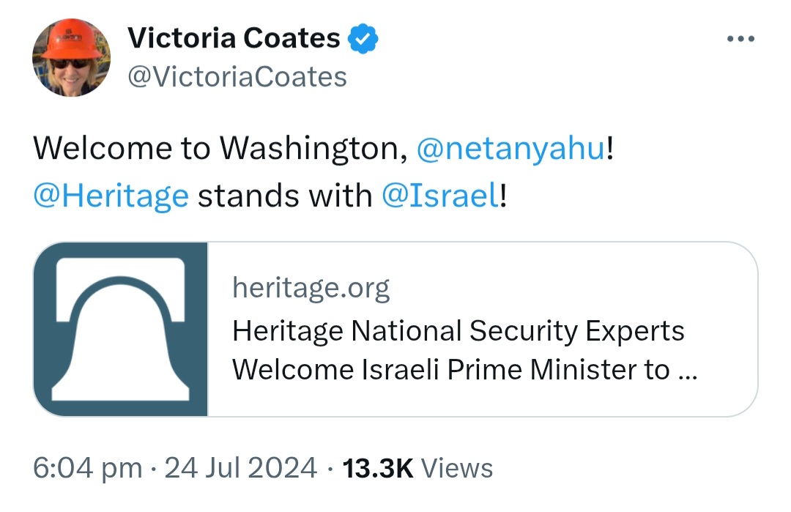791x512 pixels.
Task: Open the @VictoriaCoates handle
Action: click(x=237, y=76)
